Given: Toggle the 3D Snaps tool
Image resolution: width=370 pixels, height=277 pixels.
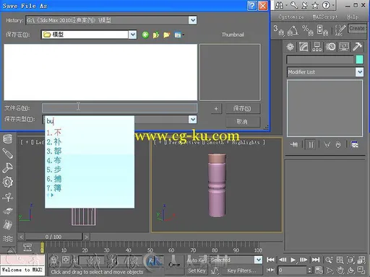Looking at the screenshot, I should coord(279,30).
